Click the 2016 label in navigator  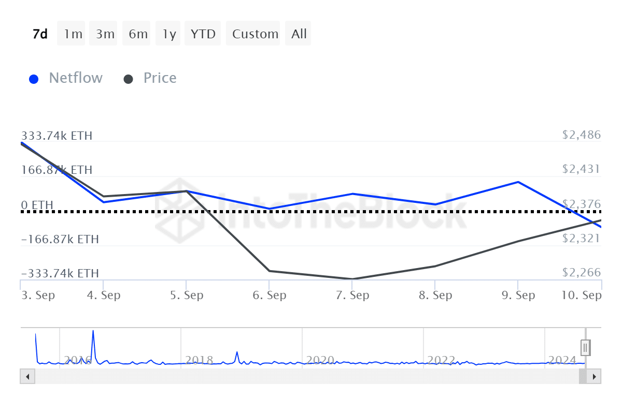(78, 360)
